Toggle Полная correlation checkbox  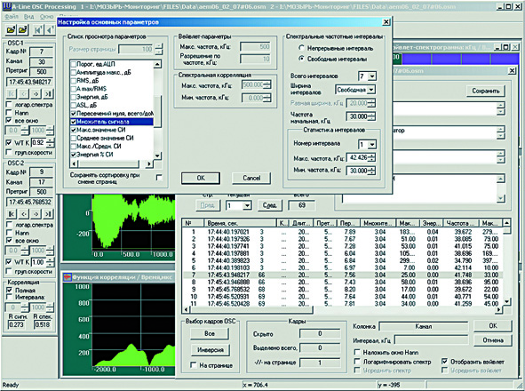10,291
